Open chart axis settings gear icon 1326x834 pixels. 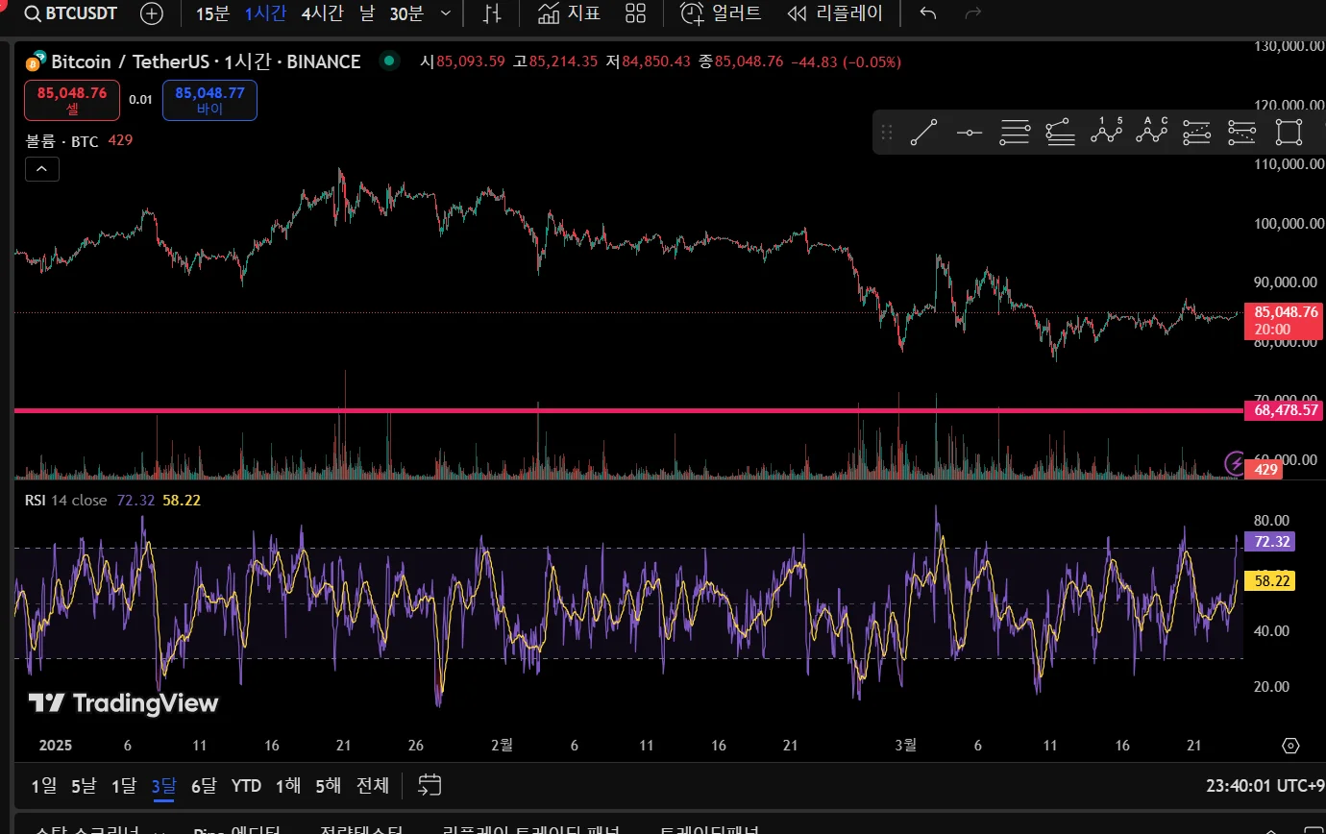point(1290,746)
